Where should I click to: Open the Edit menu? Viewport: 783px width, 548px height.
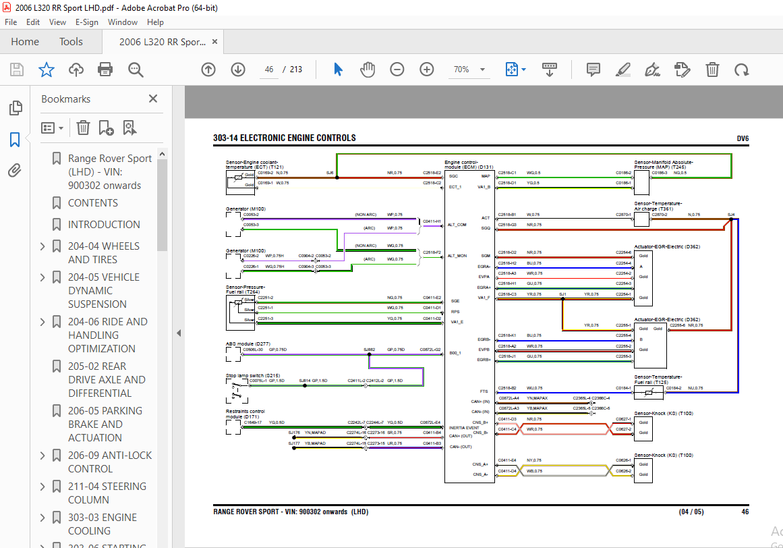pos(33,22)
